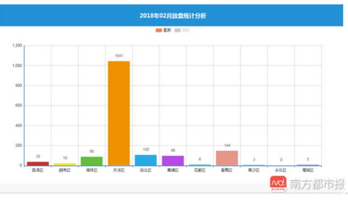Click the blue 白云区 bar
This screenshot has height=204, width=348.
(x=146, y=160)
